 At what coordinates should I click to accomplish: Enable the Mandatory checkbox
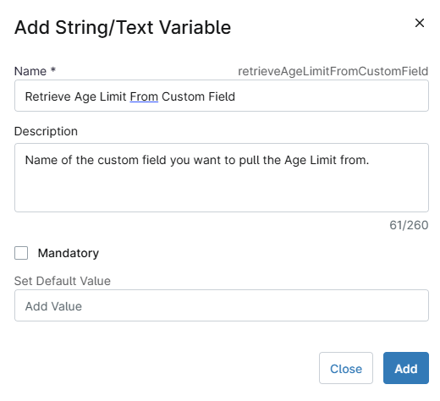tap(21, 253)
